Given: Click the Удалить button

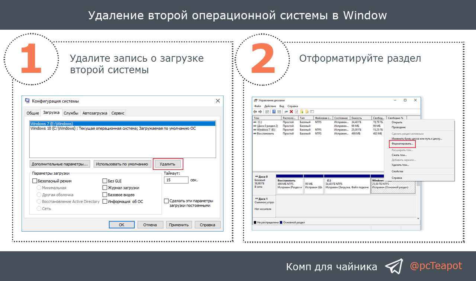Looking at the screenshot, I should click(168, 164).
